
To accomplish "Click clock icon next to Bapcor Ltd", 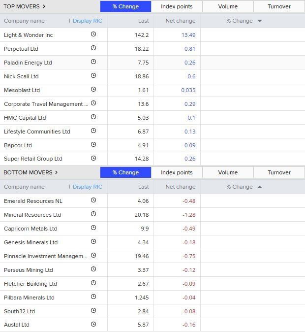I will (x=93, y=144).
